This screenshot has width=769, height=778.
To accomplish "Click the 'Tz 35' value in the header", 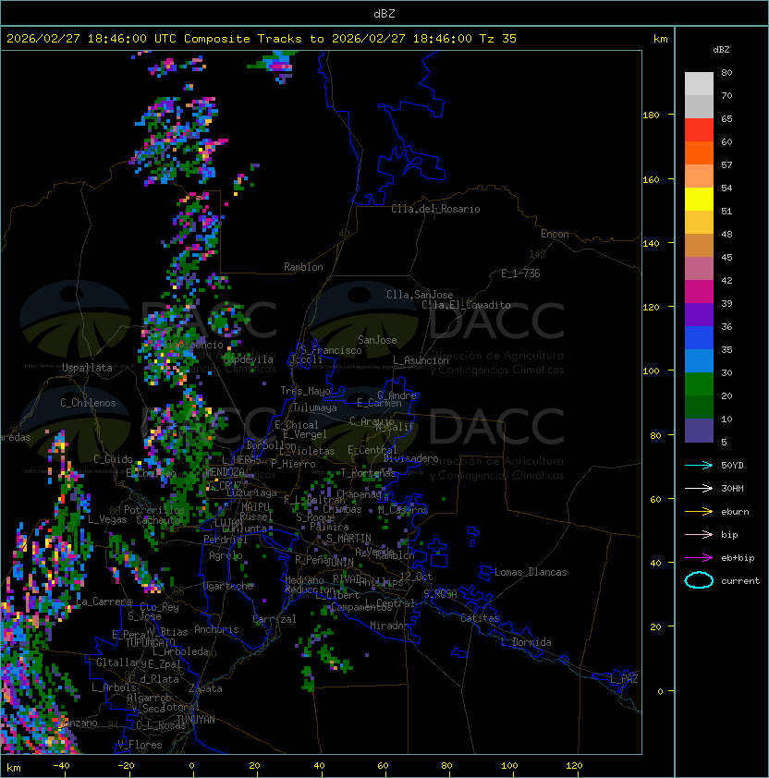I will [x=498, y=39].
